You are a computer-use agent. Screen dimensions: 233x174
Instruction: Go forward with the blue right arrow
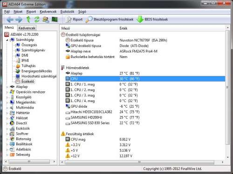pos(19,19)
